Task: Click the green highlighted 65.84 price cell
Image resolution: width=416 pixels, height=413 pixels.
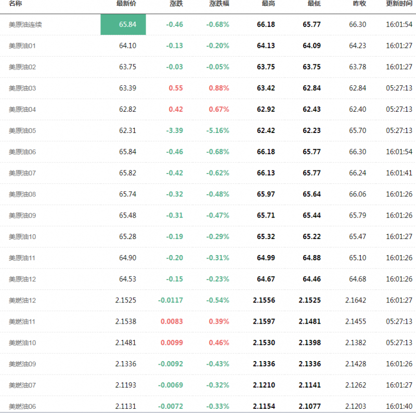Action: pyautogui.click(x=123, y=24)
